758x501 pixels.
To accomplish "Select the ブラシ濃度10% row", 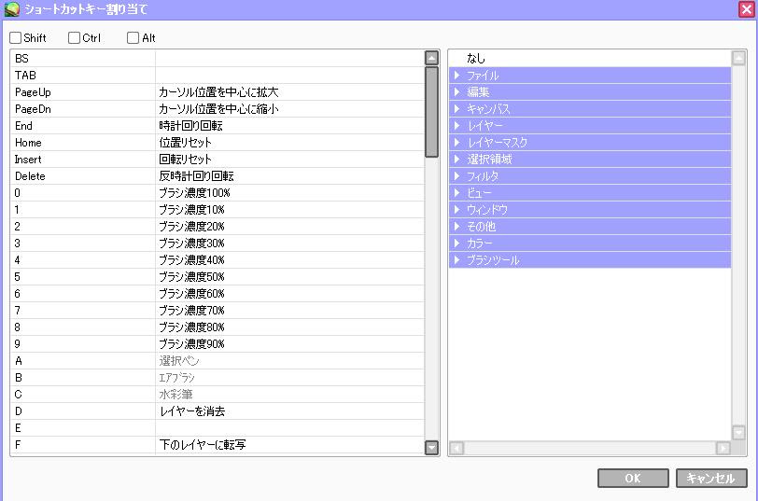I will 218,210.
